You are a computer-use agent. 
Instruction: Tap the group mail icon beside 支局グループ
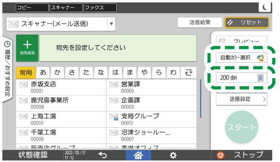pyautogui.click(x=114, y=117)
